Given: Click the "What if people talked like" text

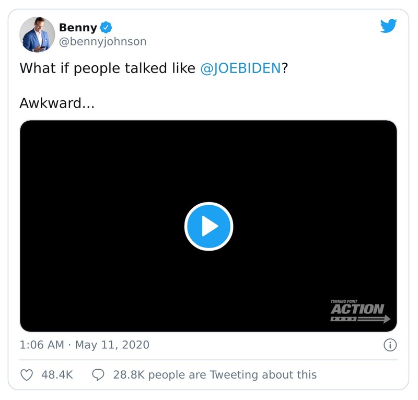Looking at the screenshot, I should 107,68.
